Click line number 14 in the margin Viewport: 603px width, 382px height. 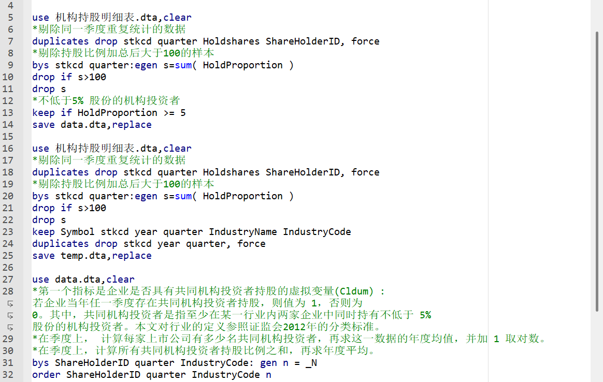(8, 125)
